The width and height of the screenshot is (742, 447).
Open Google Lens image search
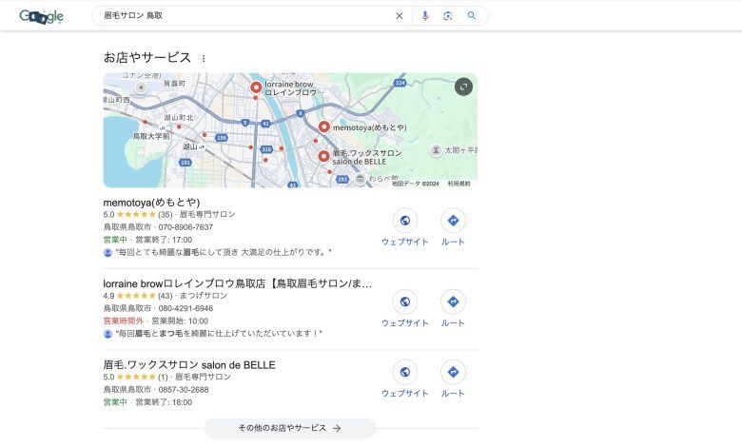447,16
